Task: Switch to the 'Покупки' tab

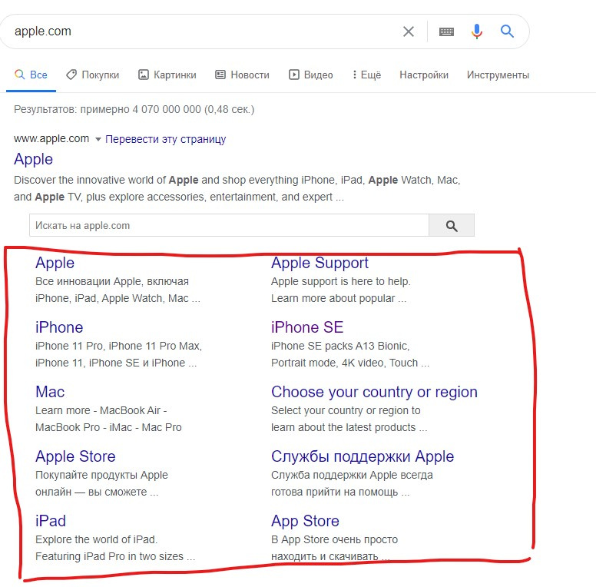Action: [x=93, y=75]
